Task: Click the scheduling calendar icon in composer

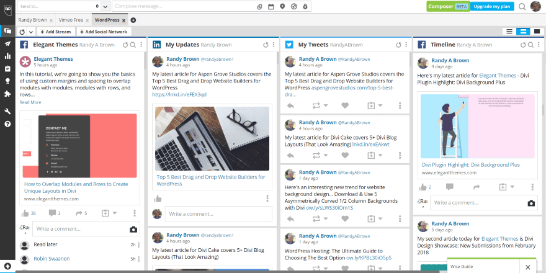Action: tap(271, 6)
